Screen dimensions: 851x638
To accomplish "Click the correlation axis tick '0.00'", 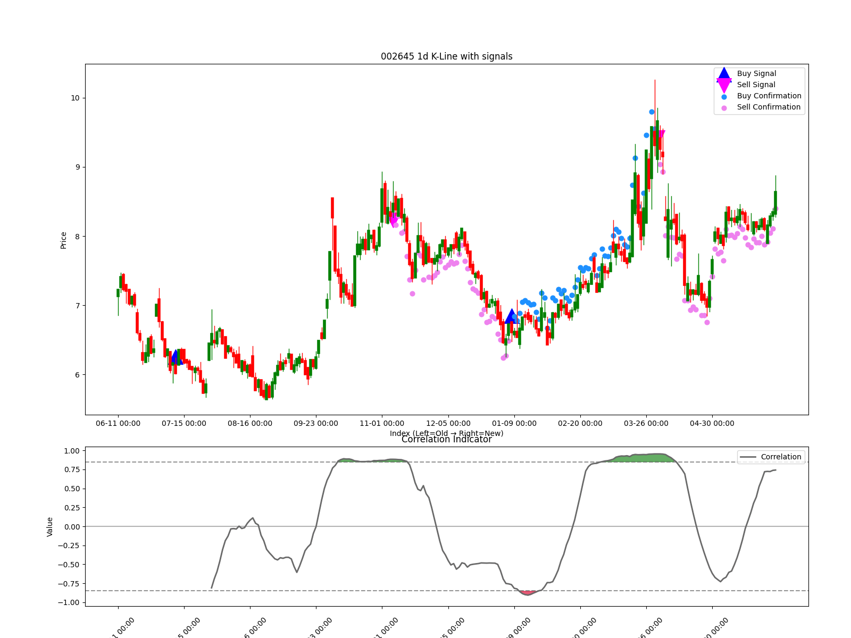I will 72,527.
